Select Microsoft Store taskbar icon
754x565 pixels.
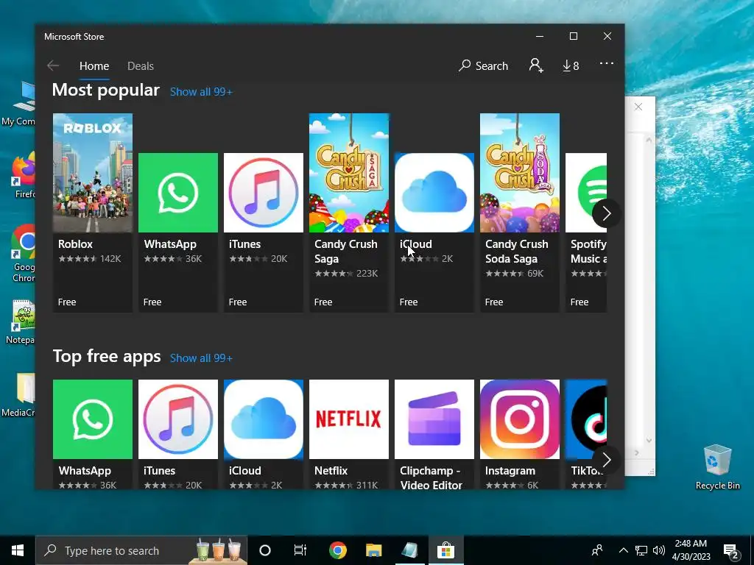[445, 550]
